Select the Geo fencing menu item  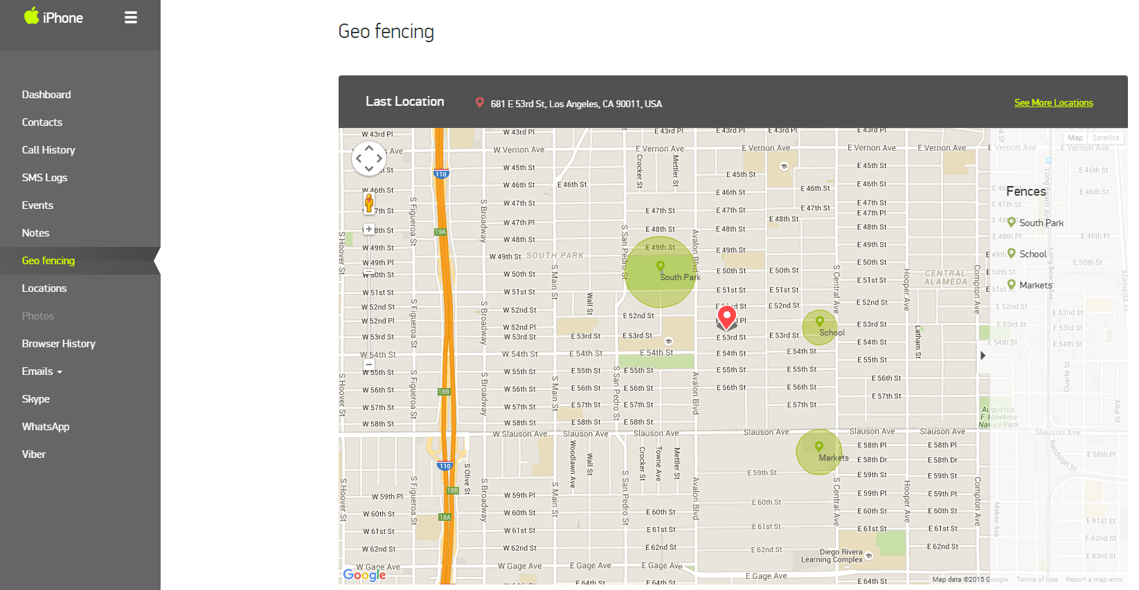[48, 261]
